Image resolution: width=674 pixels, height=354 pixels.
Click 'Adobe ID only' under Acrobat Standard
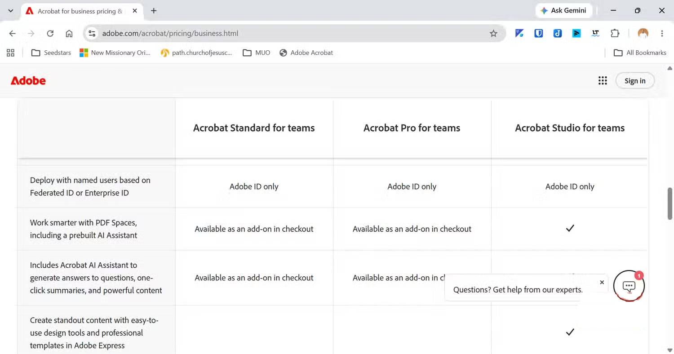[x=254, y=186]
